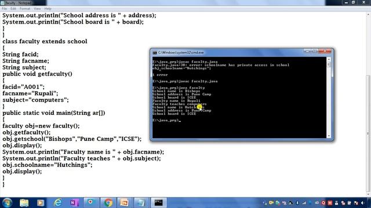This screenshot has height=208, width=371.
Task: Click Notepad vertical scrollbar thumb
Action: [368, 133]
